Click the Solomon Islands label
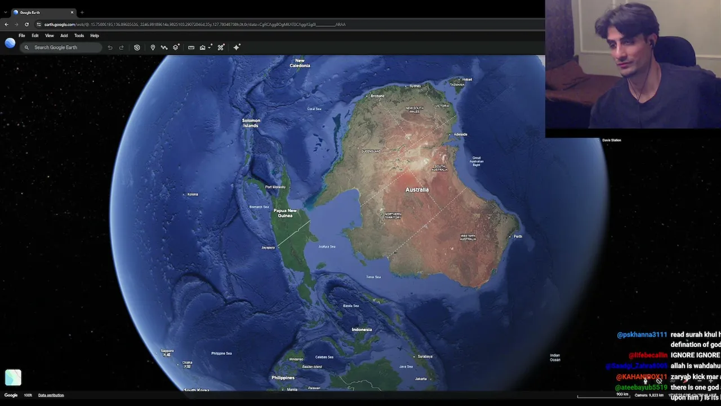721x406 pixels. coord(251,123)
